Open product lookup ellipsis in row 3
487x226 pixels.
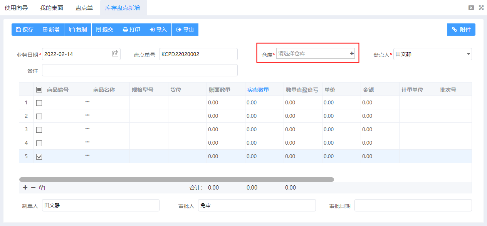(87, 128)
